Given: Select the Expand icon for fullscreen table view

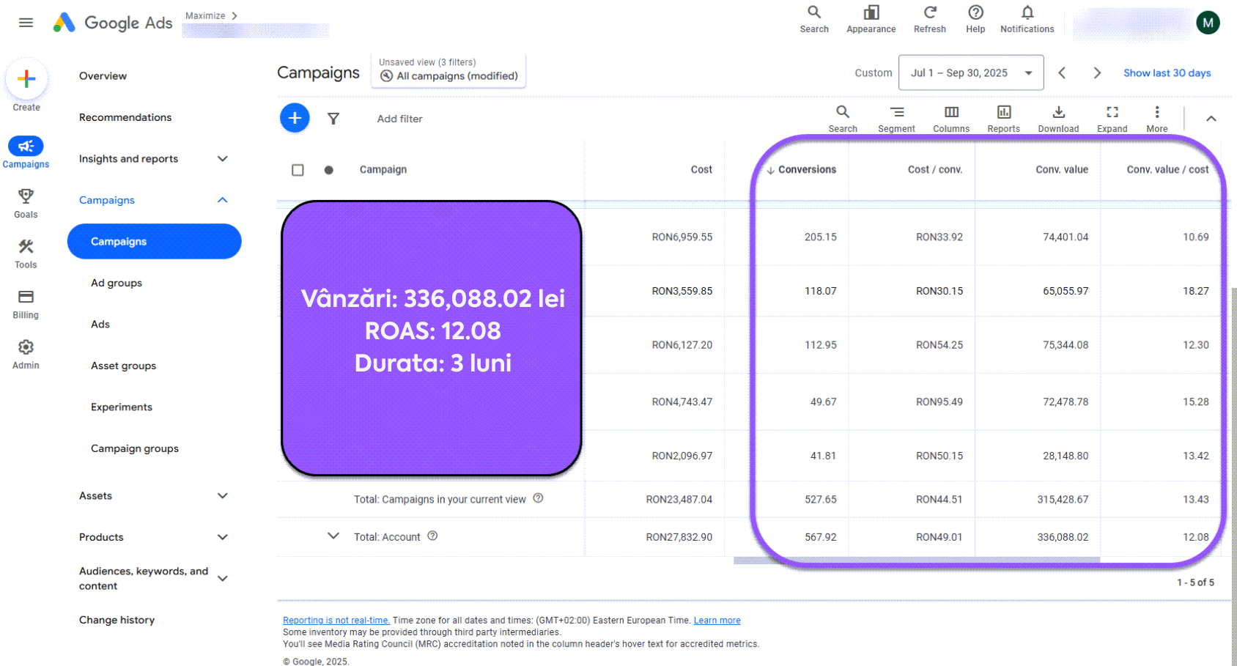Looking at the screenshot, I should tap(1112, 117).
